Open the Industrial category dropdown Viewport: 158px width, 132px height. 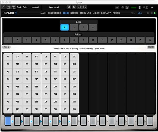[35, 7]
